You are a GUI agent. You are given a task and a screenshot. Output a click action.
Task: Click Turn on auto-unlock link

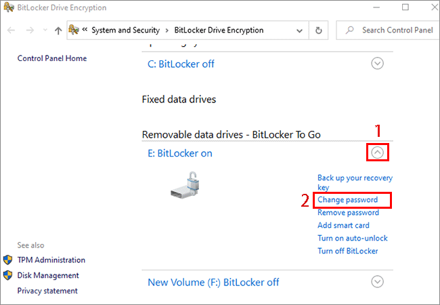pyautogui.click(x=352, y=238)
